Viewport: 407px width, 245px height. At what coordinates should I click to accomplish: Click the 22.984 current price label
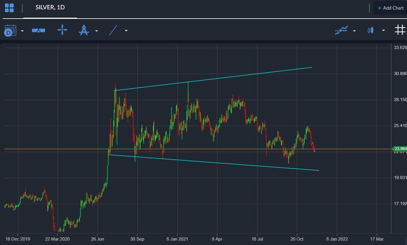(398, 149)
